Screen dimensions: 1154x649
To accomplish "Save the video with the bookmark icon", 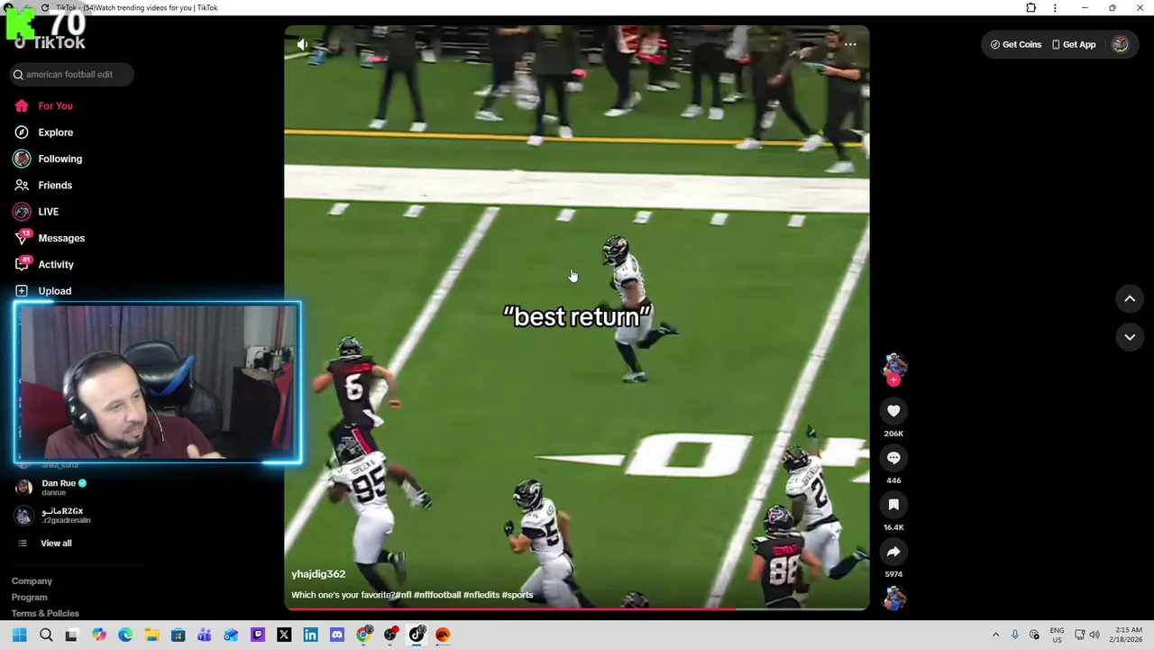I will click(893, 505).
